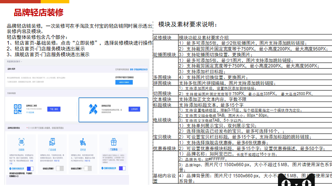Click the 门店自提 store pickup icon
Viewport: 332px width, 186px height.
(x=52, y=142)
